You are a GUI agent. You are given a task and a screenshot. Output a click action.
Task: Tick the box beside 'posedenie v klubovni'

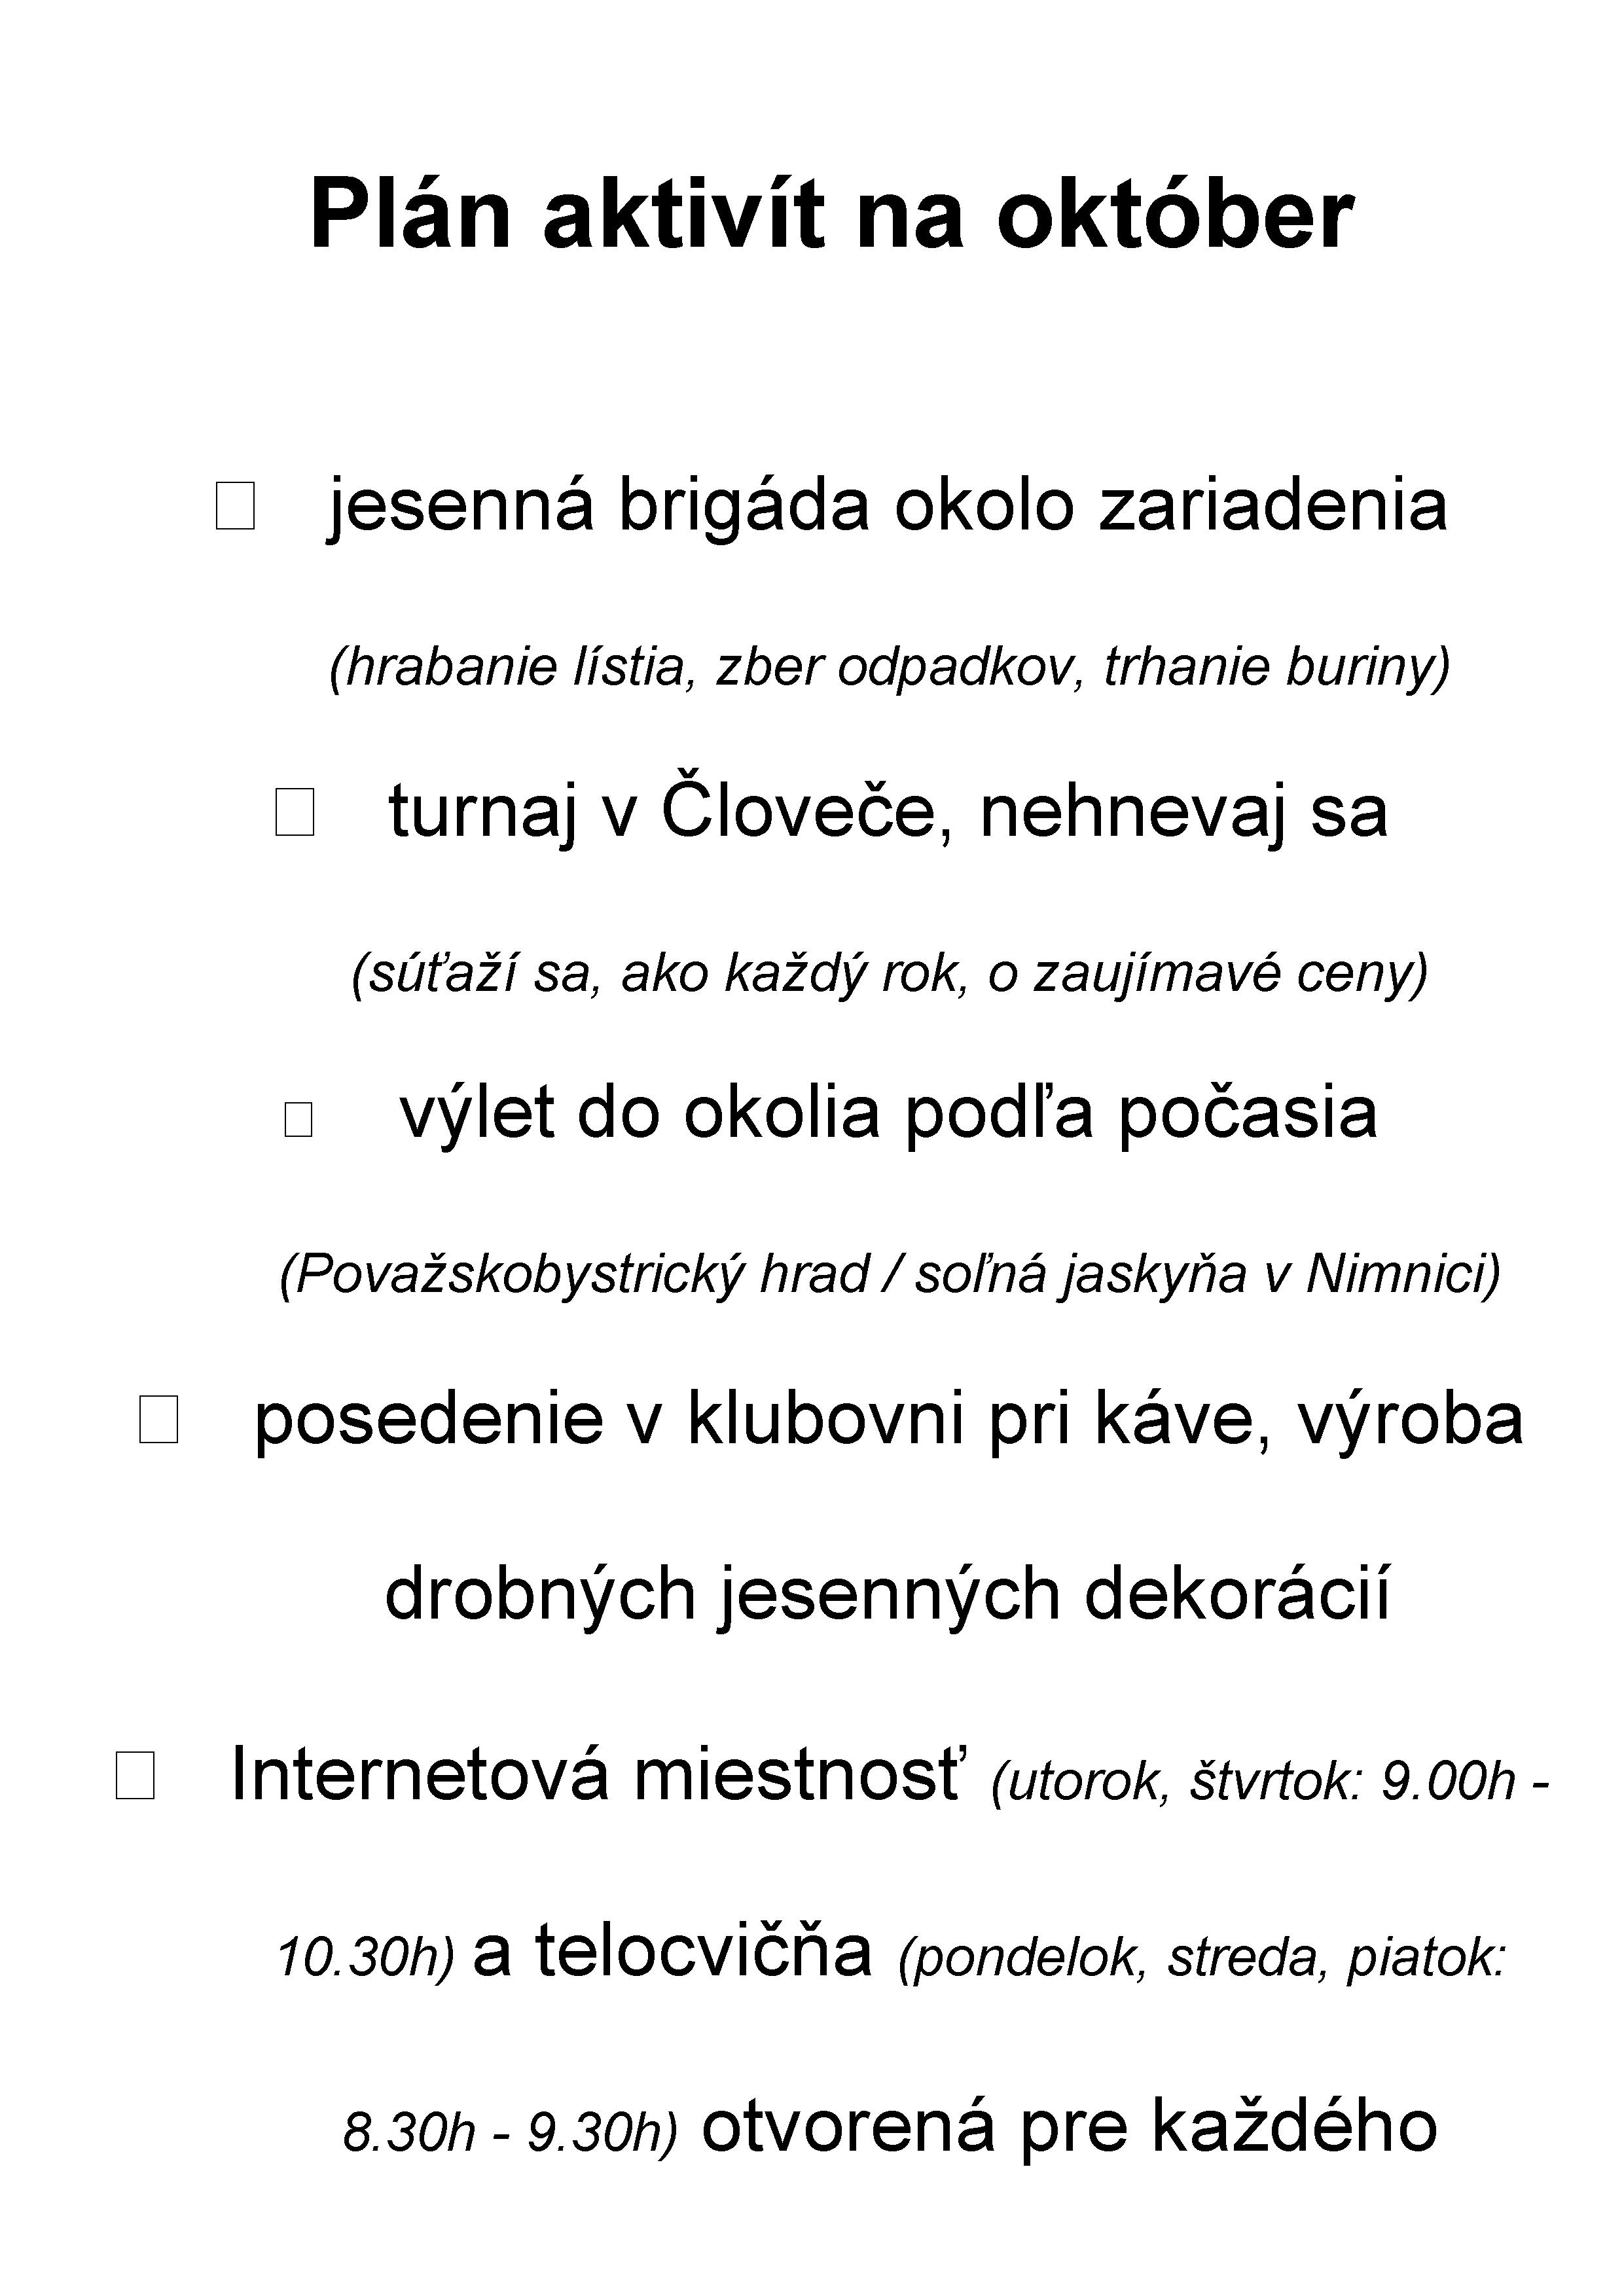pyautogui.click(x=159, y=1420)
